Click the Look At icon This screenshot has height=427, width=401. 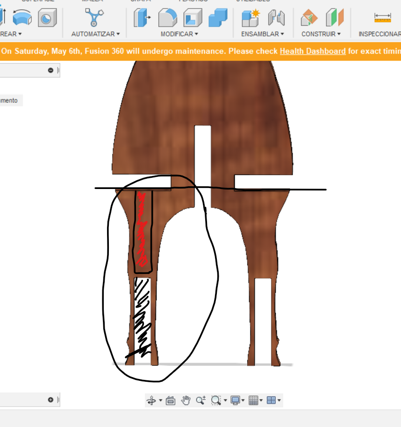click(x=171, y=400)
